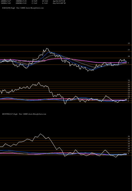Select the low price L: 9.25
This screenshot has width=132, height=191.
point(45,3)
